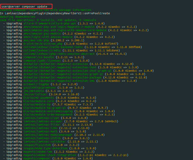
Task: Click the klarna/module-onsitemessaging package name
Action: click(48, 111)
